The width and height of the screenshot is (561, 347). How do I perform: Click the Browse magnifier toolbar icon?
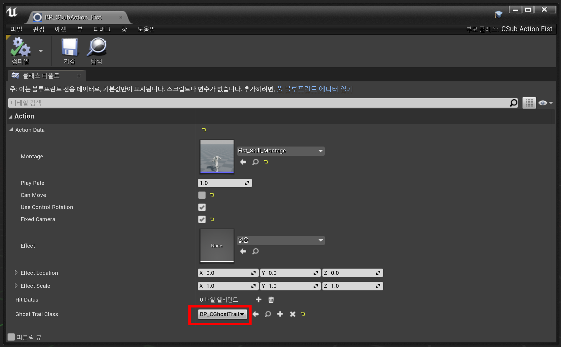click(97, 47)
